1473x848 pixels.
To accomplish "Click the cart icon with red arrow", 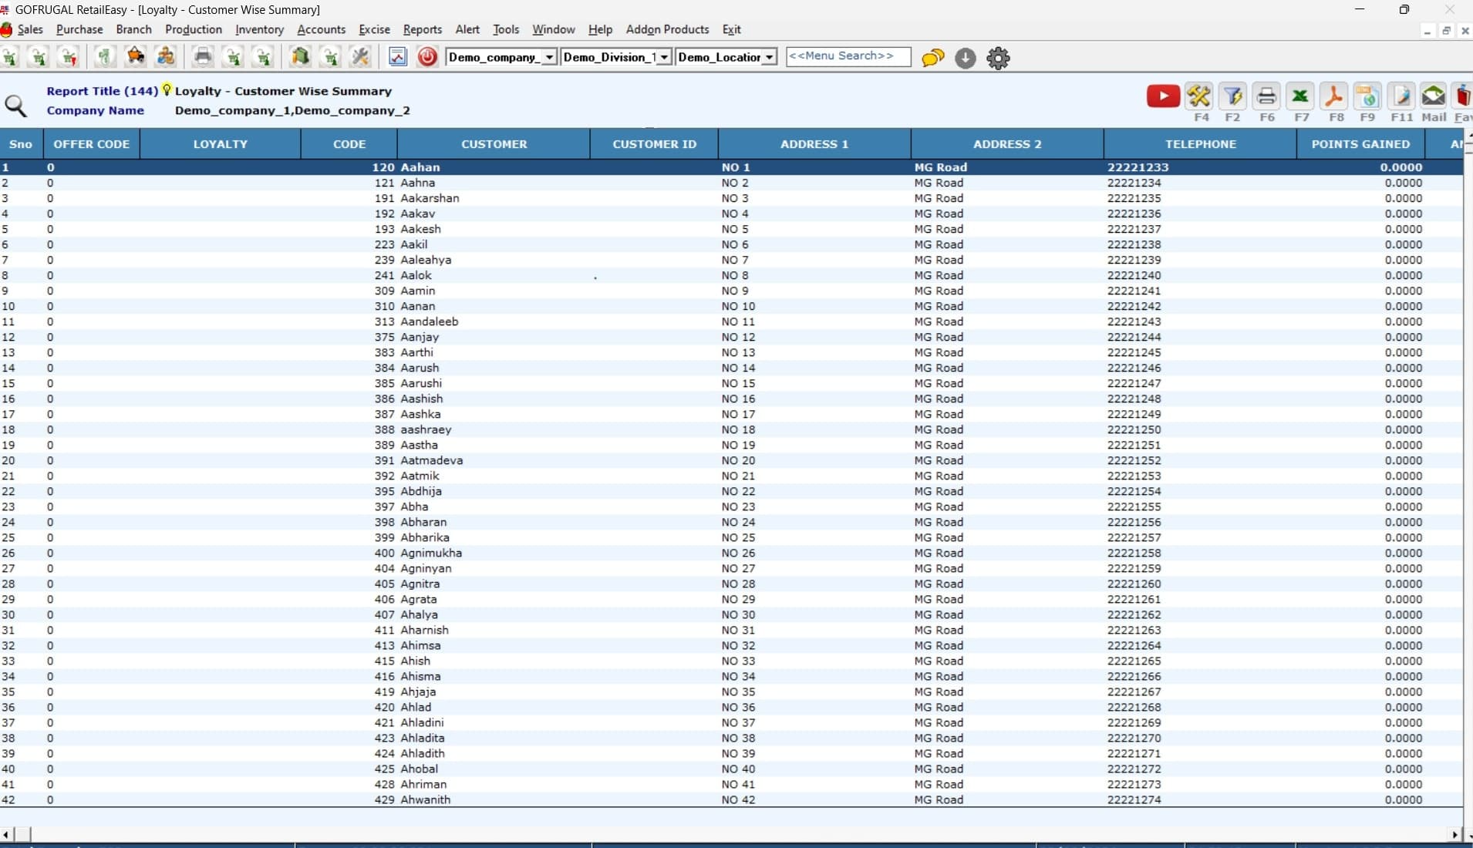I will pos(69,57).
